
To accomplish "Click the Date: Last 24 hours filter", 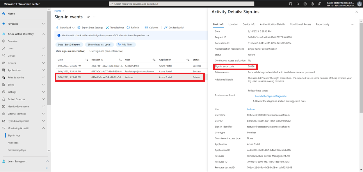I will 69,44.
